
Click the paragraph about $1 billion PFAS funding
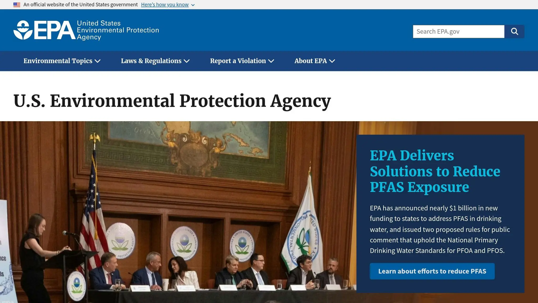coord(440,229)
